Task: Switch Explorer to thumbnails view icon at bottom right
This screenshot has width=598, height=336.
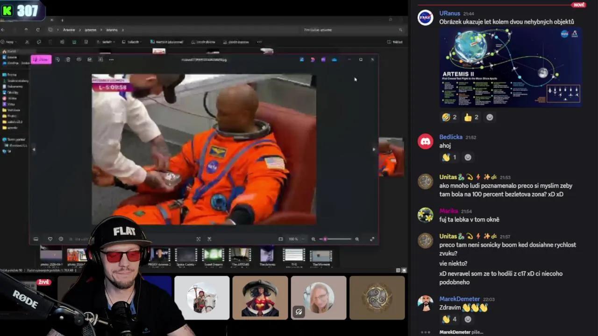Action: [x=404, y=270]
